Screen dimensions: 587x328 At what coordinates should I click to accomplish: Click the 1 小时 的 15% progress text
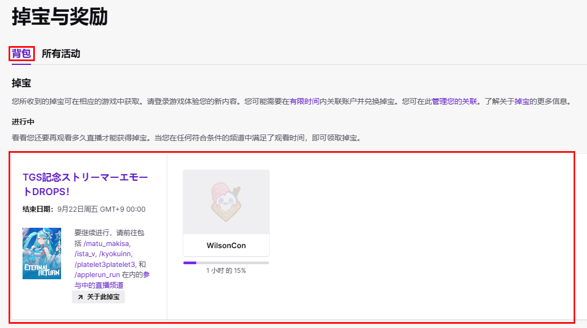226,271
